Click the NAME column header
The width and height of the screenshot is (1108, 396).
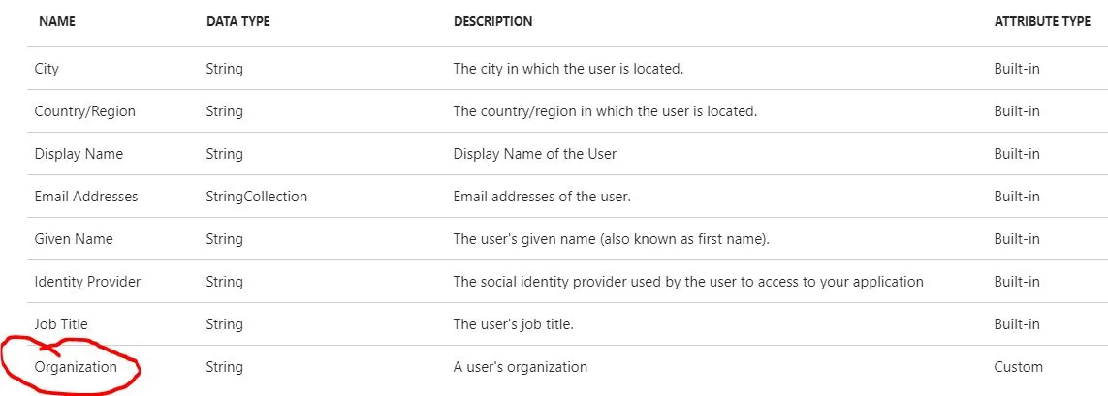pos(57,22)
